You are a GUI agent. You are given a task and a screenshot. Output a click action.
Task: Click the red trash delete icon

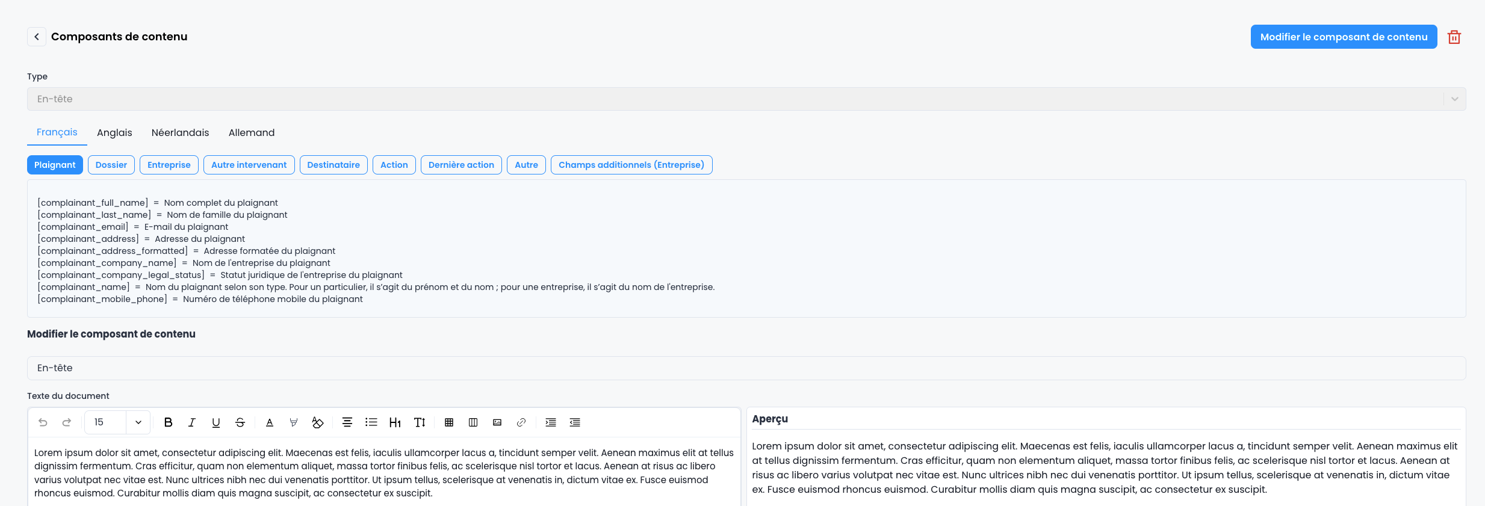1454,37
